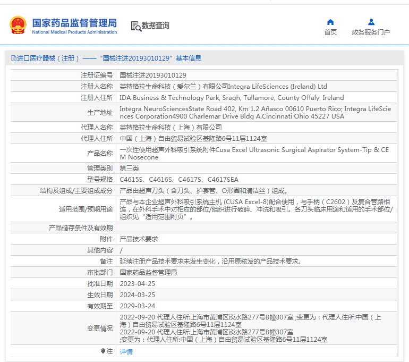Click the 适用范围/预期用途 label

(86, 209)
